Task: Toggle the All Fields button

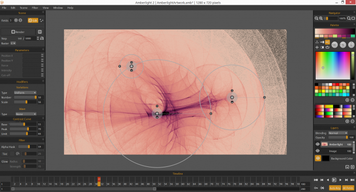Action: point(348,188)
